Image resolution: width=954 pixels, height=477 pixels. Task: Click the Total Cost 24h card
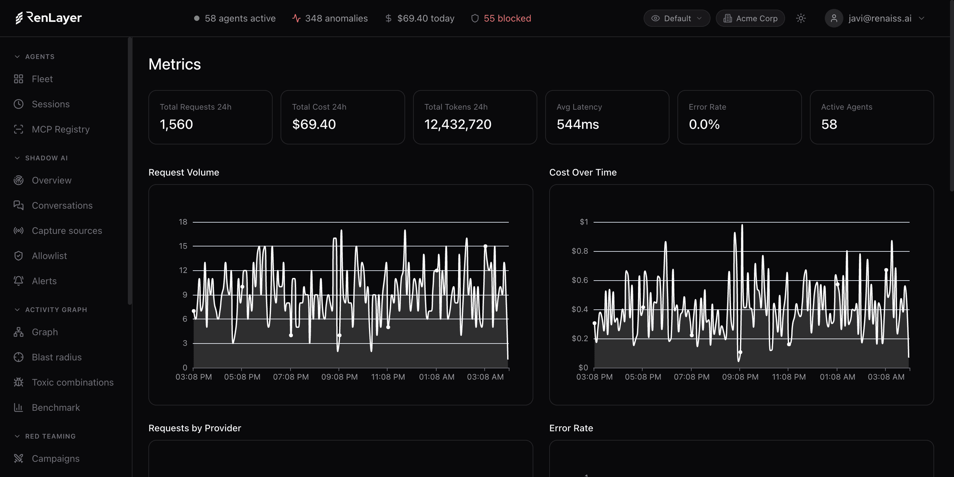(x=343, y=117)
